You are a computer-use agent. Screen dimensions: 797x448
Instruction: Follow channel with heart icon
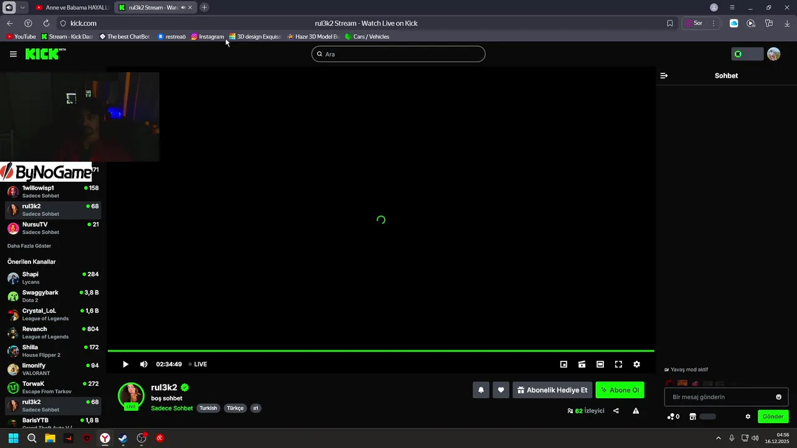click(x=501, y=390)
